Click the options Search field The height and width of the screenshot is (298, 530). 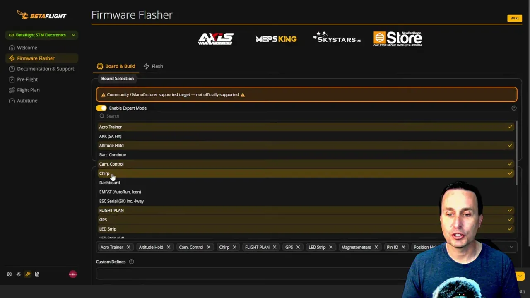click(x=306, y=116)
